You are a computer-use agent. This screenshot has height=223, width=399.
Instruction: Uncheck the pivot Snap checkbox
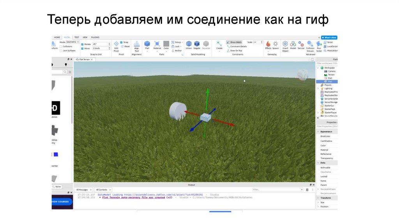[x=122, y=42]
